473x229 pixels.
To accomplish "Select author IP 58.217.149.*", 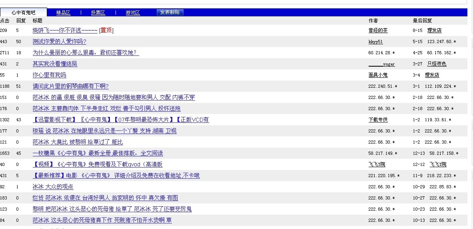I will point(383,153).
